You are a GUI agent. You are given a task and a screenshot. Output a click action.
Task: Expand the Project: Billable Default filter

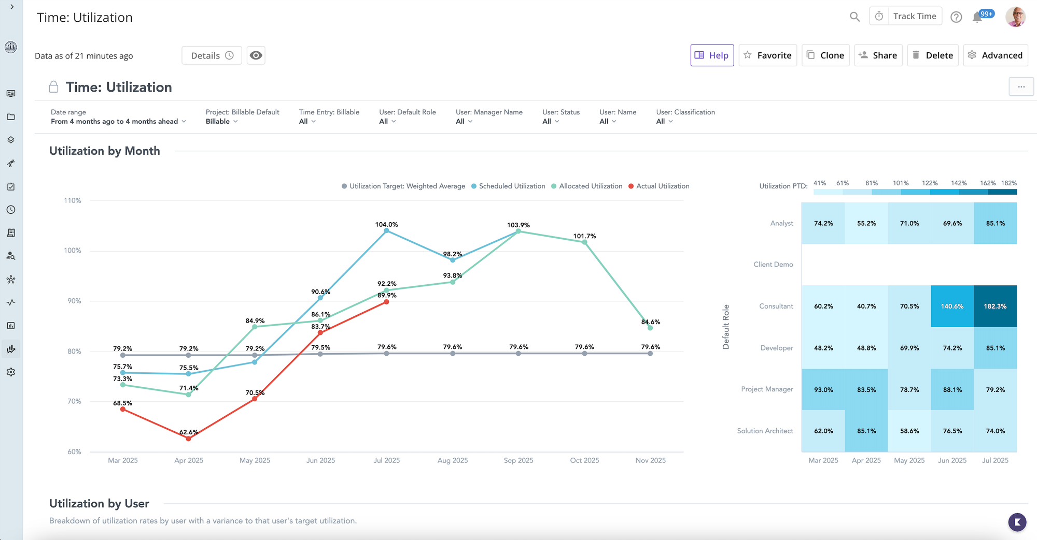coord(221,121)
